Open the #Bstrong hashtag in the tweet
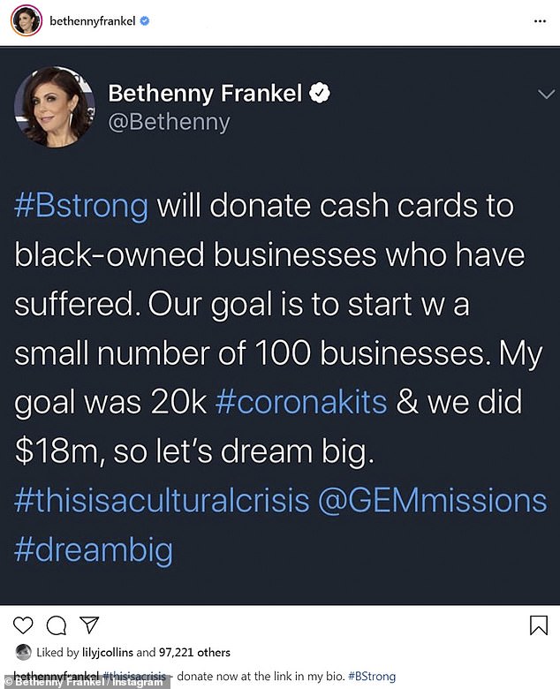Image resolution: width=560 pixels, height=689 pixels. [x=81, y=205]
